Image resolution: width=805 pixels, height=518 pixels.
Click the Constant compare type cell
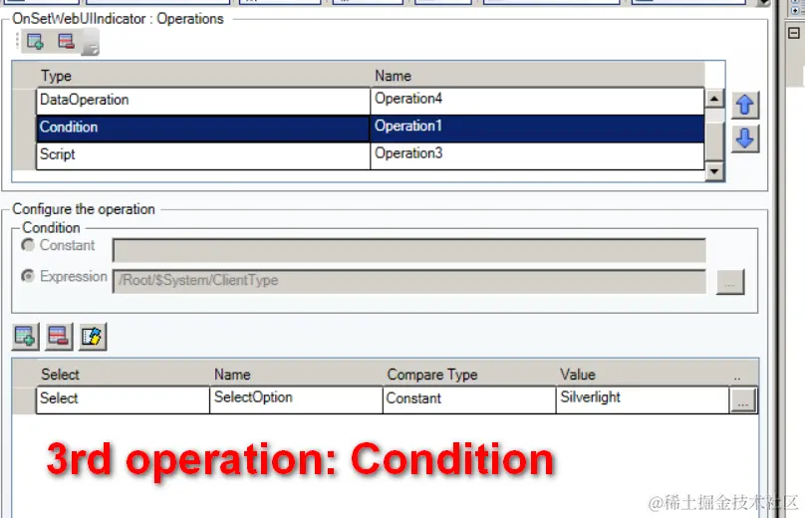469,399
